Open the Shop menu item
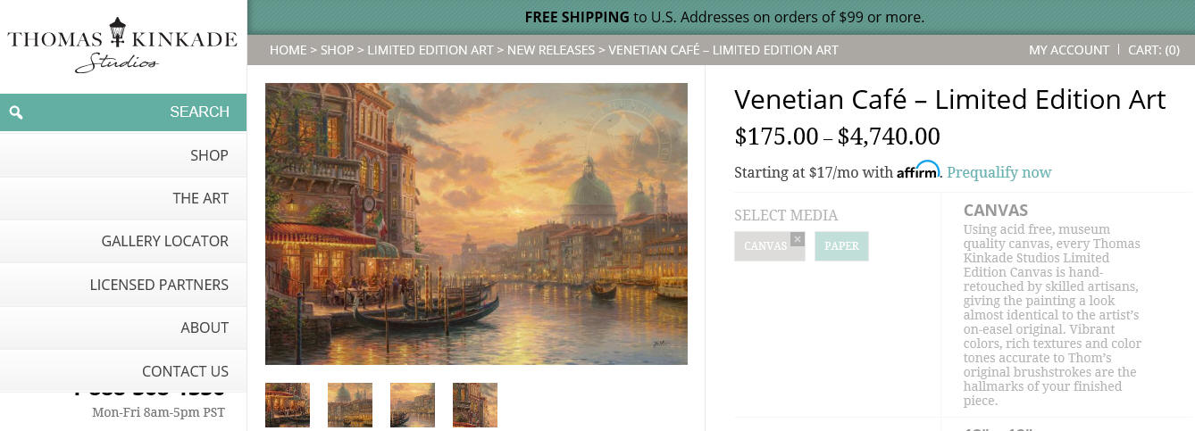The image size is (1195, 431). 123,155
